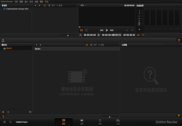Switch to the Edit page tab
This screenshot has height=126, width=182.
click(82, 122)
